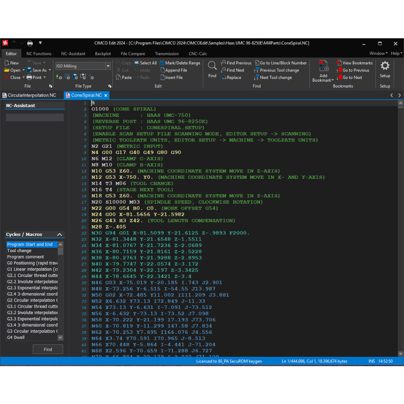Image resolution: width=404 pixels, height=404 pixels.
Task: Open the Transmission tab
Action: click(167, 54)
